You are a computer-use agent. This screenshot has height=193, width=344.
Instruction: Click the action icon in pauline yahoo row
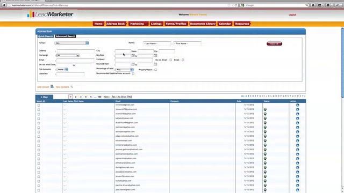[x=297, y=185]
